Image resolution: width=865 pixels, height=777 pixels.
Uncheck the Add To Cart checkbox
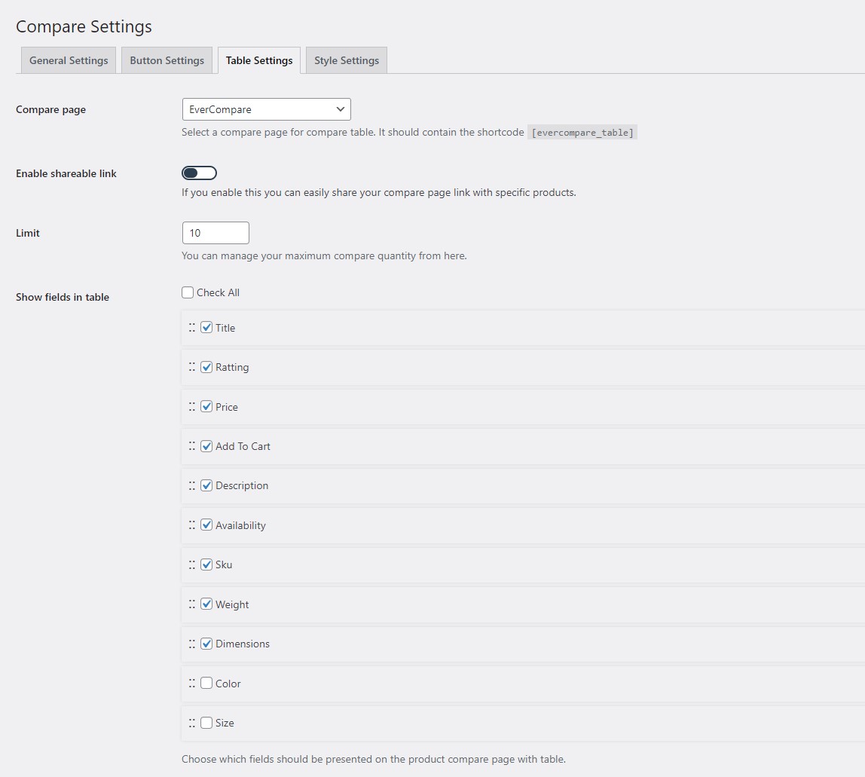tap(206, 446)
